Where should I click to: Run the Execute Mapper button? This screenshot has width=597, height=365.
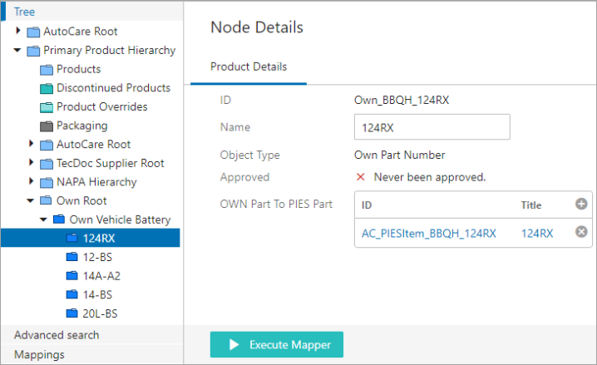277,344
